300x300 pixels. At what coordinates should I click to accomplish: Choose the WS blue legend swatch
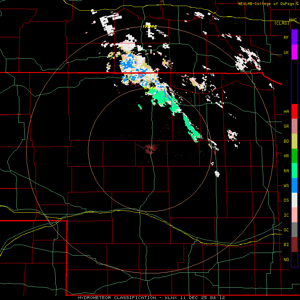click(x=294, y=185)
